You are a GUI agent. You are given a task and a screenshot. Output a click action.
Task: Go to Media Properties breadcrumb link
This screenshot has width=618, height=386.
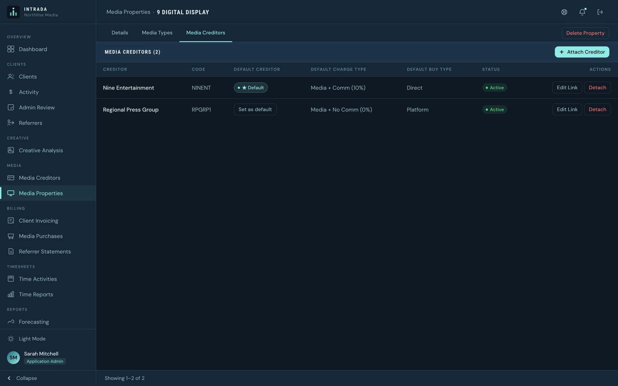point(128,12)
